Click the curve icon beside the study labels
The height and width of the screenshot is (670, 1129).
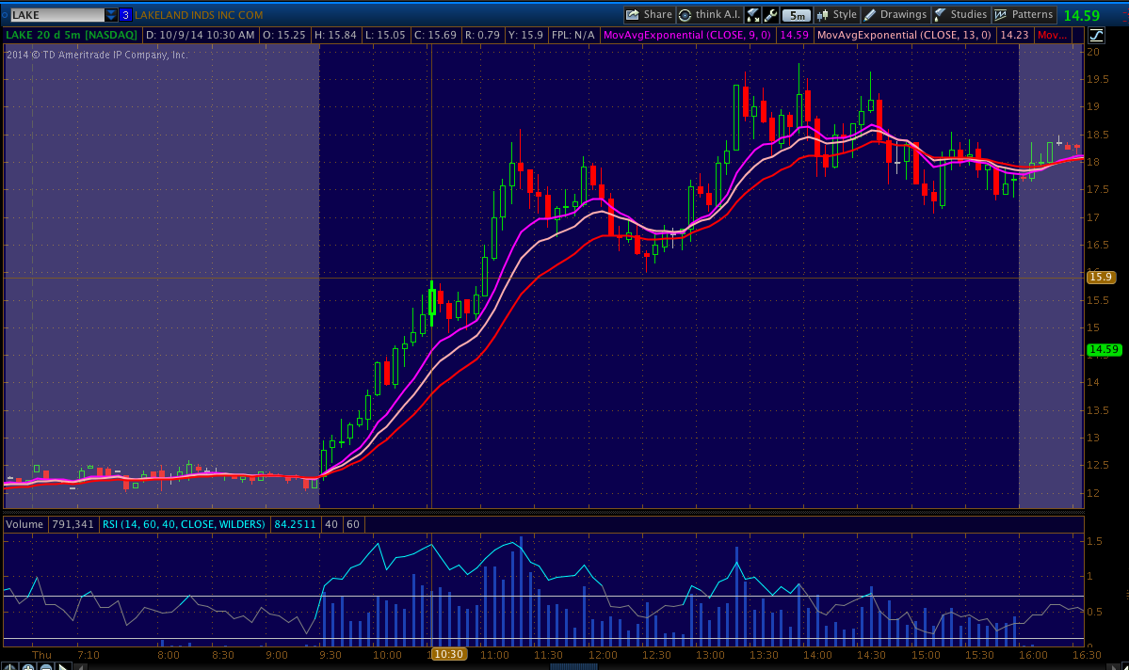1096,35
